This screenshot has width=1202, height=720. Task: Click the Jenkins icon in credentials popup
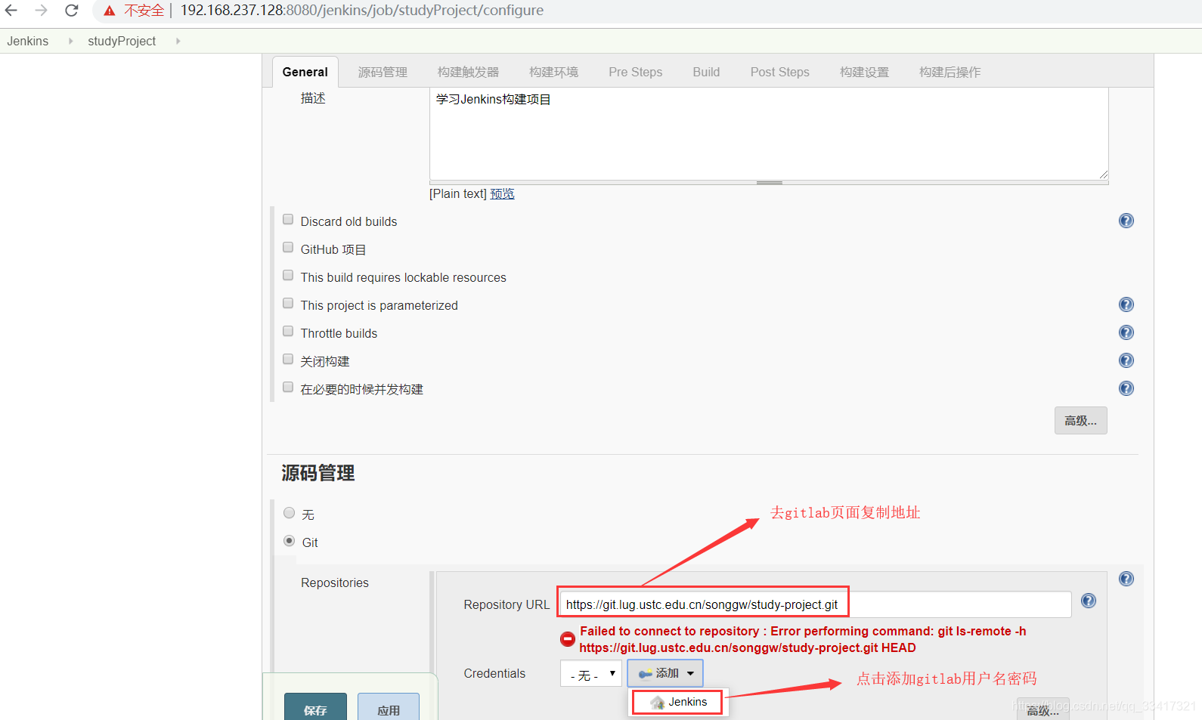coord(658,703)
